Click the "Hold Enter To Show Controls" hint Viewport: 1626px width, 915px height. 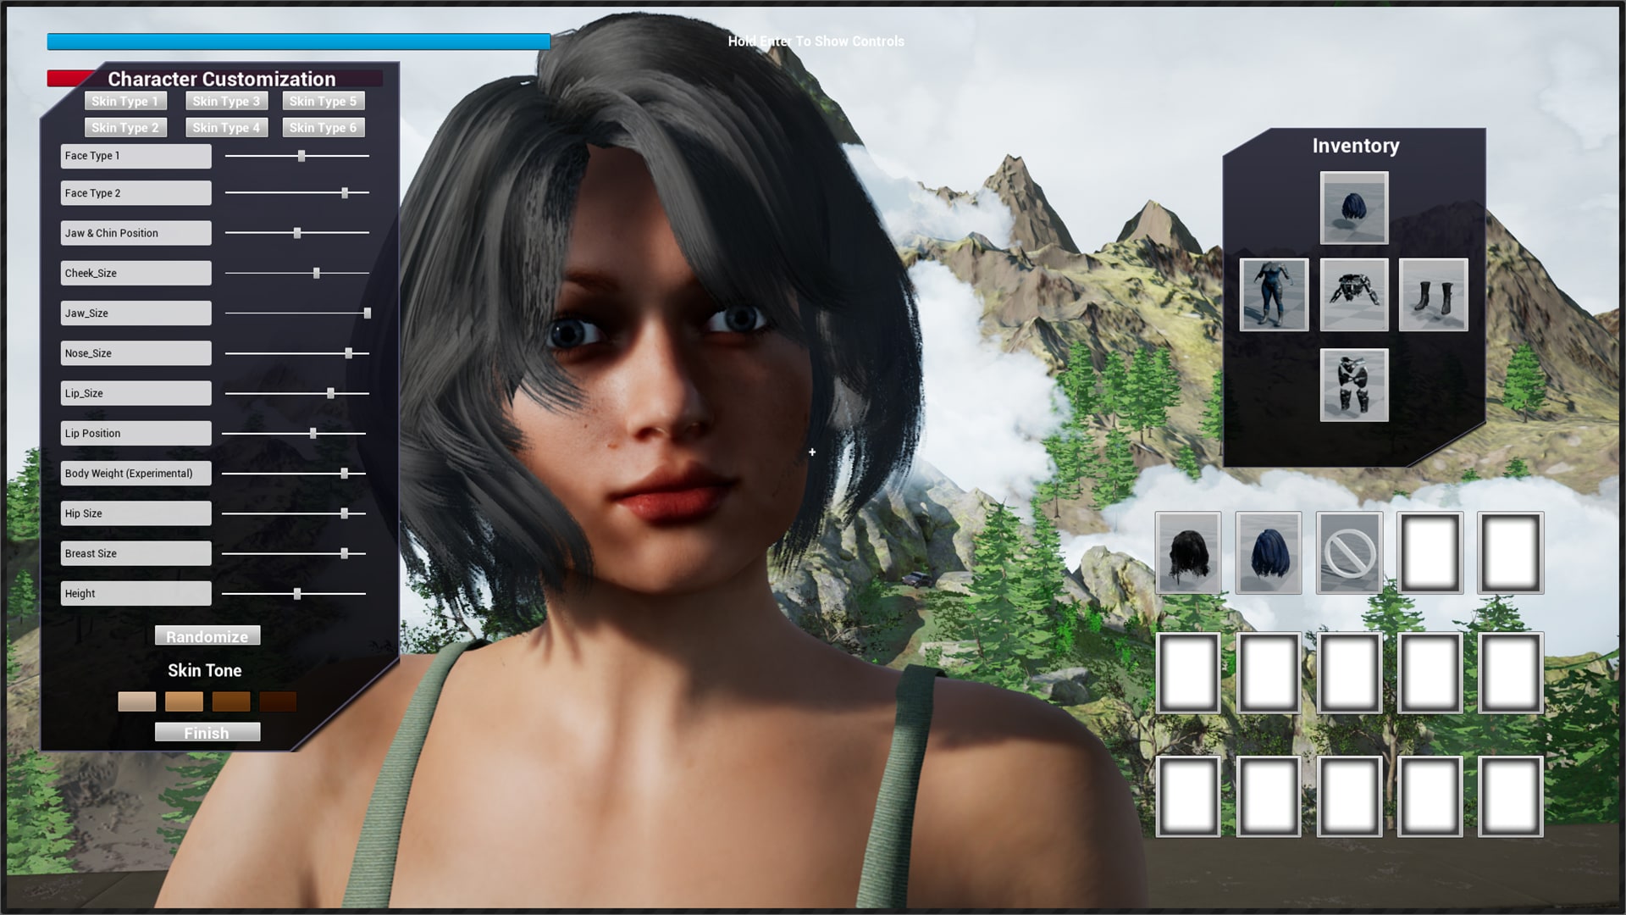point(816,42)
